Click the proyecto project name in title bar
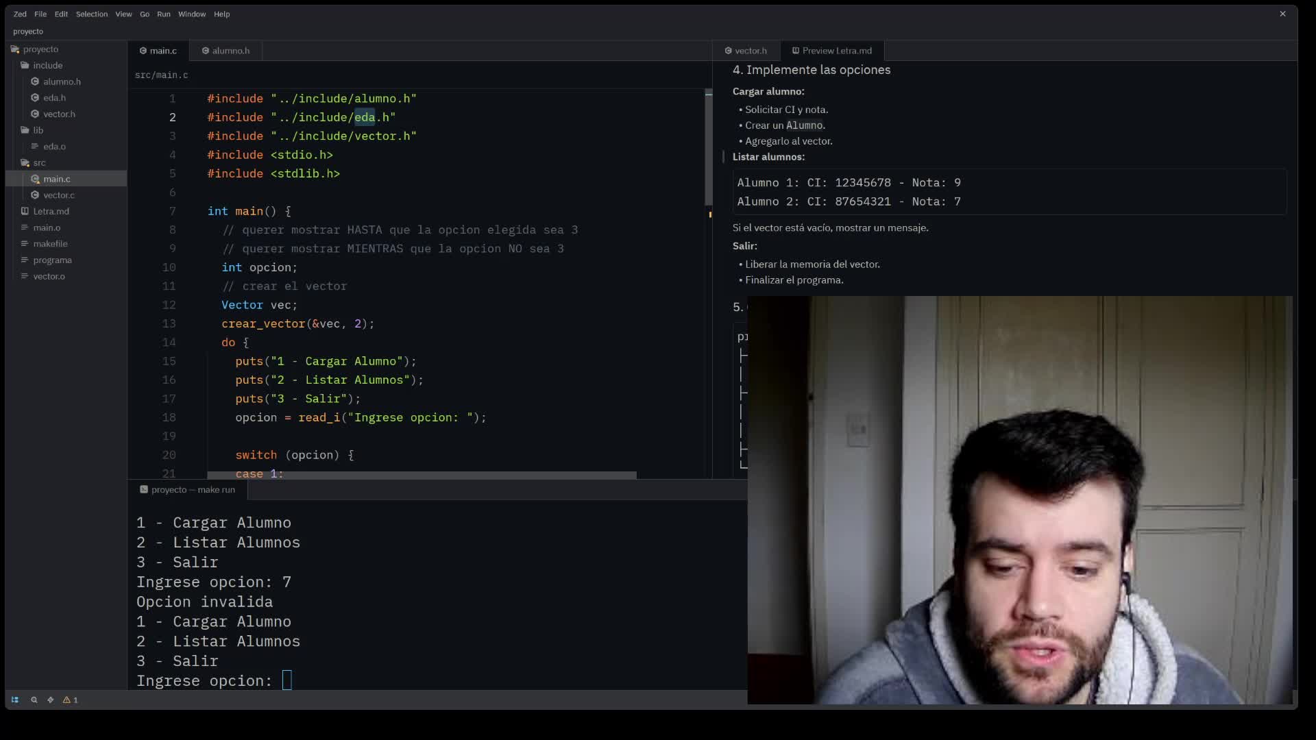The image size is (1316, 740). [28, 32]
